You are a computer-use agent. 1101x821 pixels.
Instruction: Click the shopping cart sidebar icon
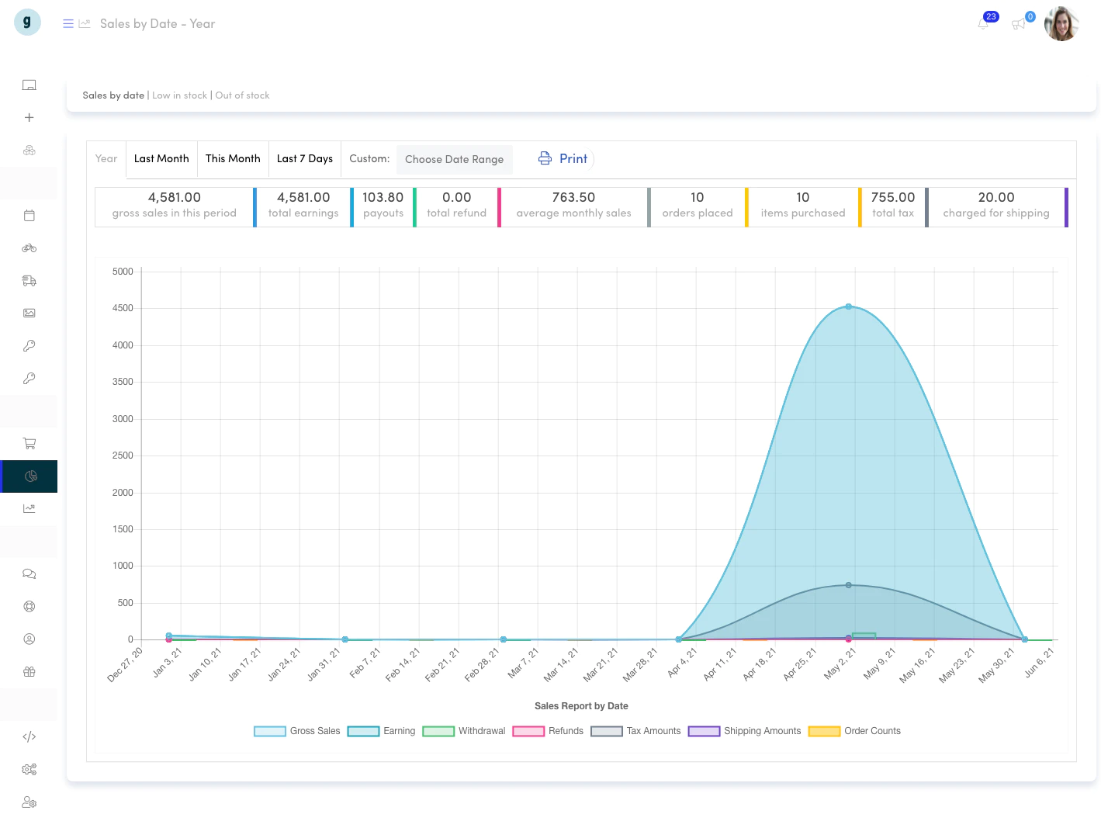[29, 444]
